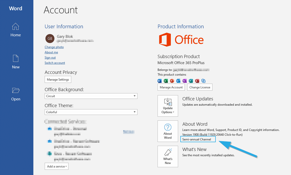Follow the Switch account link
This screenshot has width=291, height=175.
[x=55, y=63]
